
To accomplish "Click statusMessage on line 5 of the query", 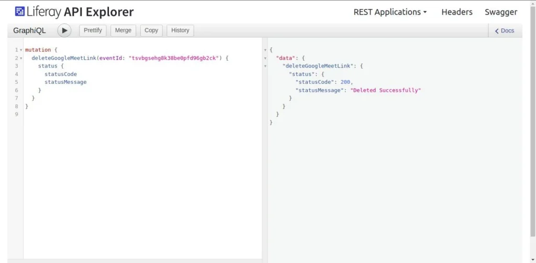I will (x=65, y=82).
